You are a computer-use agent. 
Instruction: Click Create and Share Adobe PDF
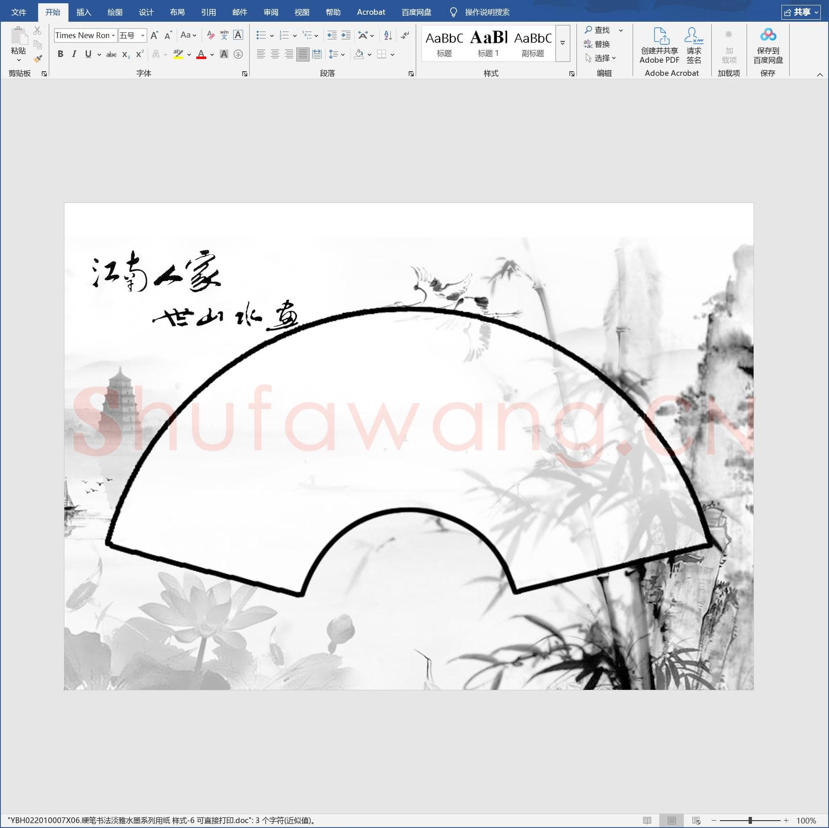(660, 45)
